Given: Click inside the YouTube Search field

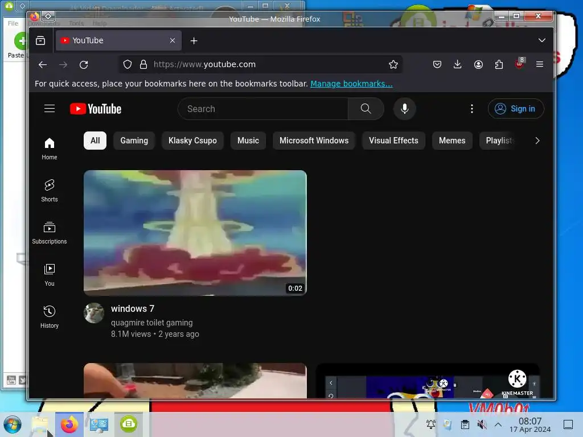Looking at the screenshot, I should pyautogui.click(x=263, y=109).
